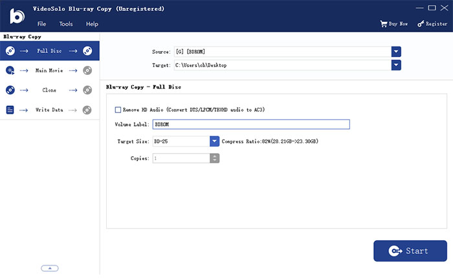Open the Help menu
453x279 pixels.
click(x=92, y=24)
